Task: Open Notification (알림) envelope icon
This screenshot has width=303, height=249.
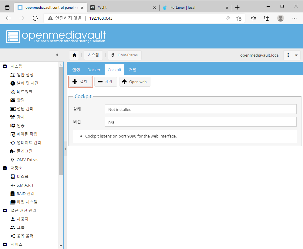Action: (x=12, y=100)
